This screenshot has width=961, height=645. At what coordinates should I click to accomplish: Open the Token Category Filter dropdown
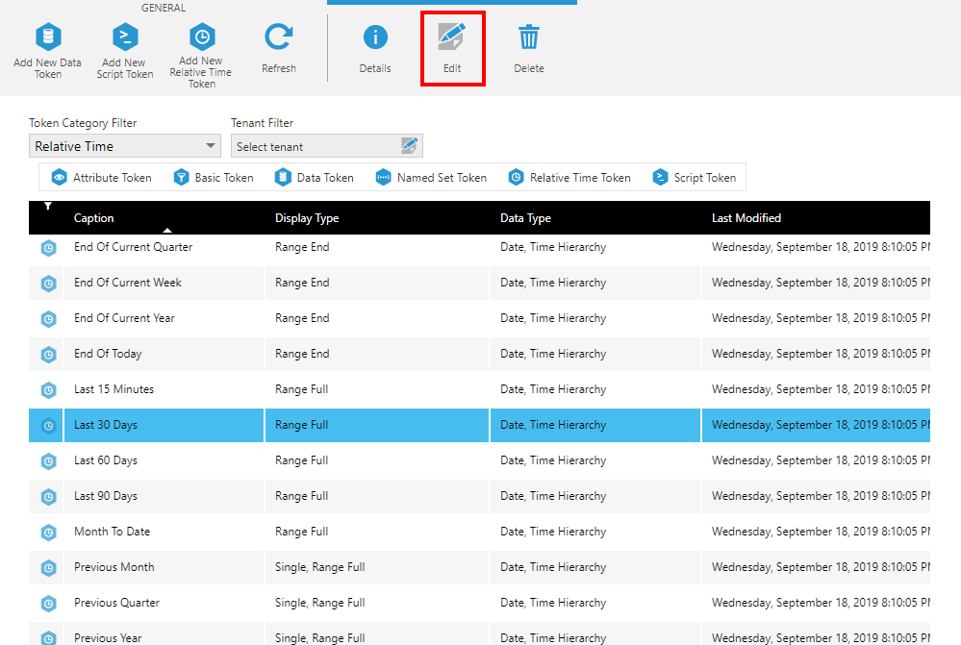[124, 146]
